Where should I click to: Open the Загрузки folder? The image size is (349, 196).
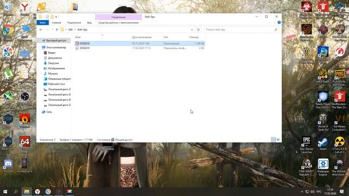point(51,63)
